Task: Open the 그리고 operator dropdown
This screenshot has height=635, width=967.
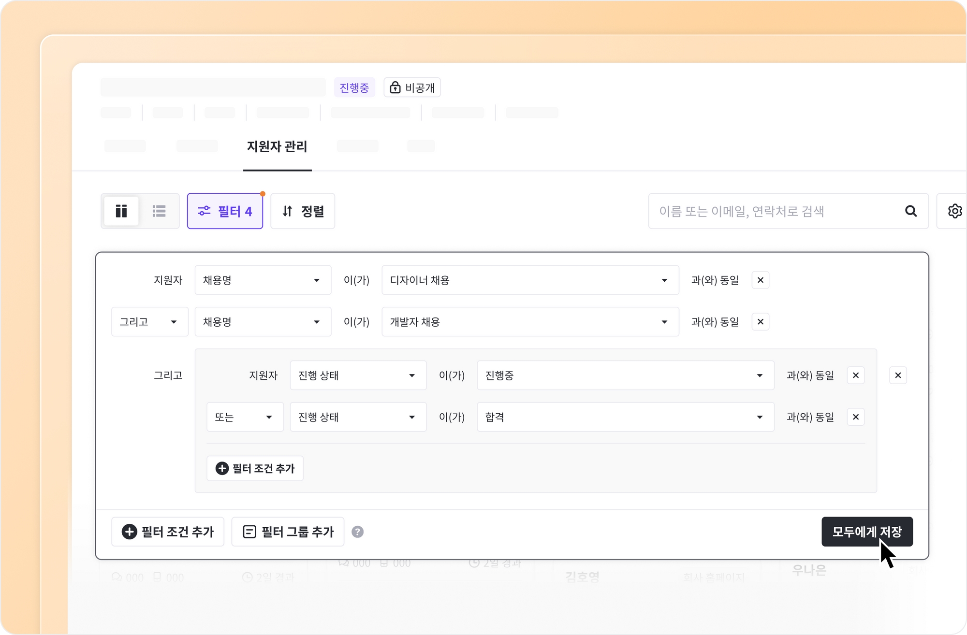Action: [149, 322]
